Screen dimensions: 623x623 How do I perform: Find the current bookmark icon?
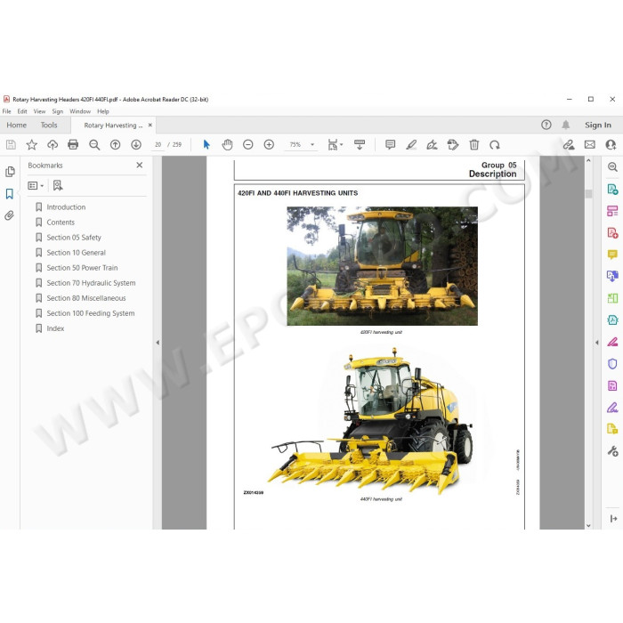58,185
